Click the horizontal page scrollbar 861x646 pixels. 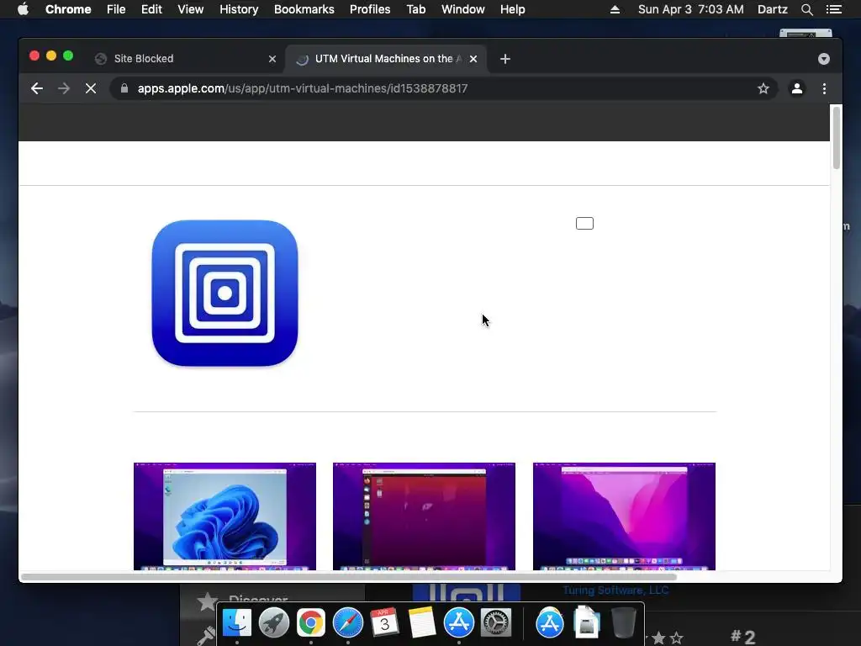[349, 576]
